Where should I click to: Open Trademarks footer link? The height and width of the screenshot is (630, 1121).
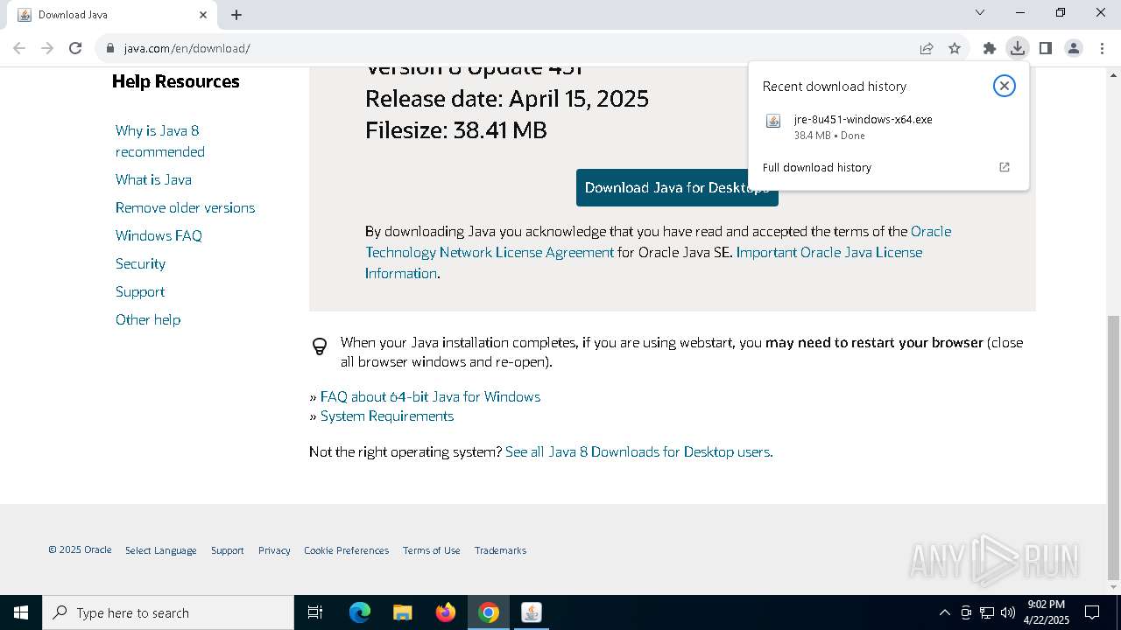pyautogui.click(x=500, y=550)
